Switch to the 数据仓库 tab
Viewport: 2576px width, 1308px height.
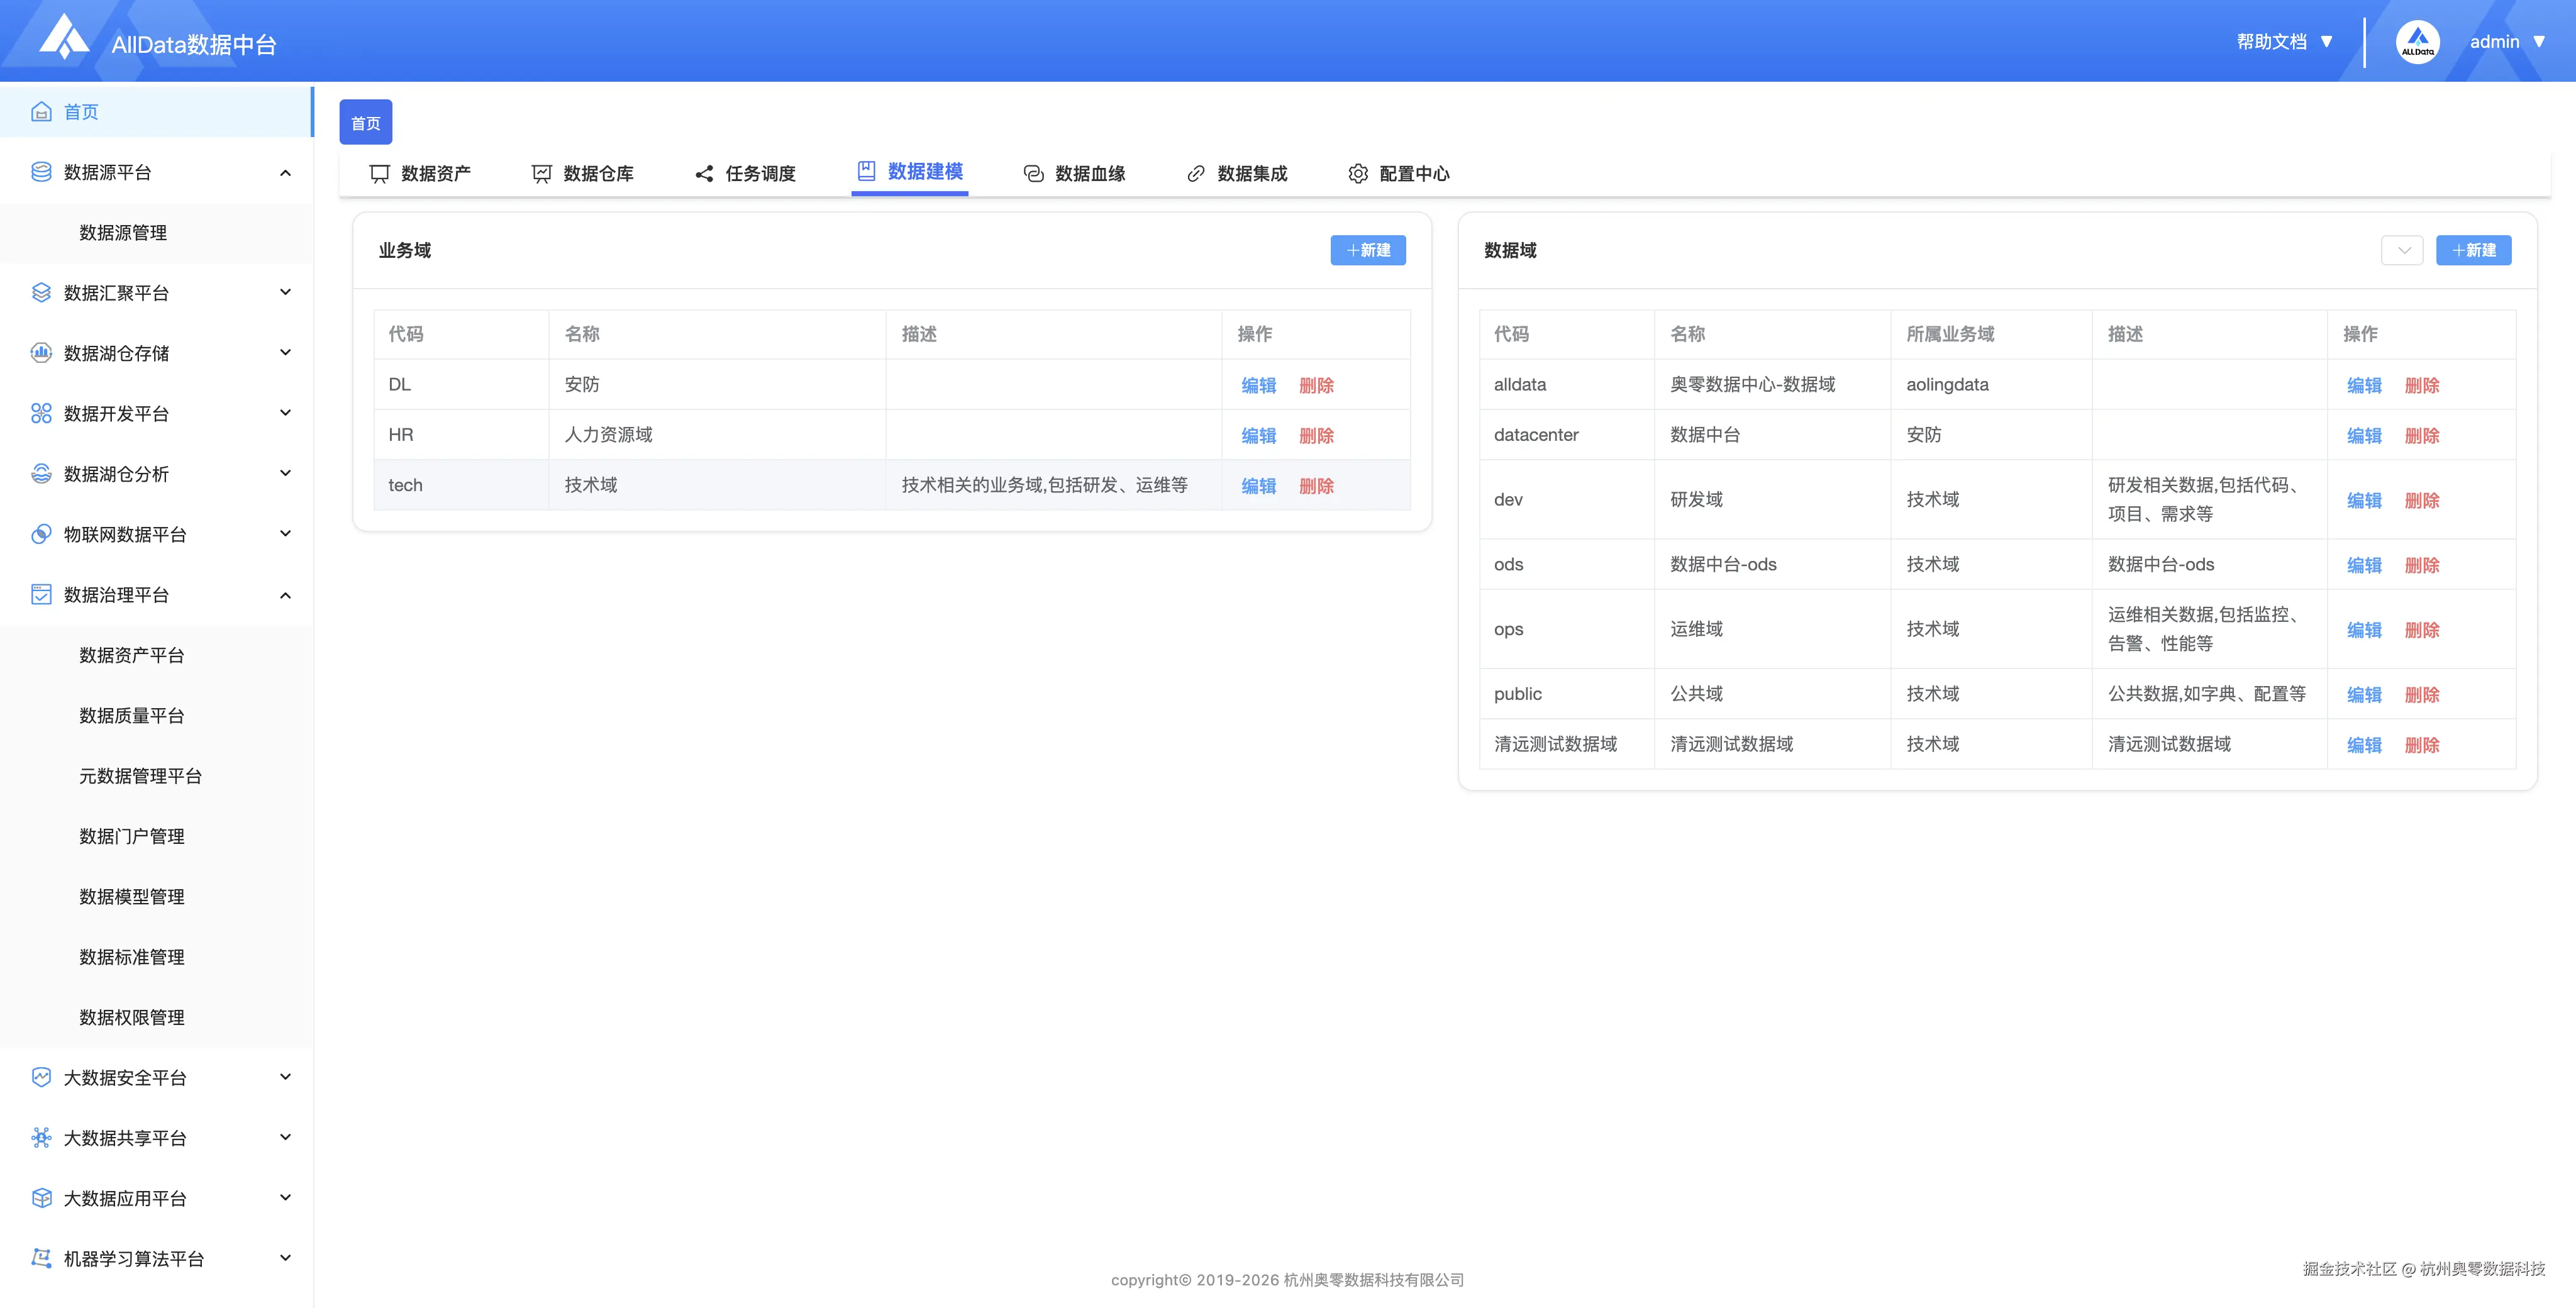click(x=582, y=174)
